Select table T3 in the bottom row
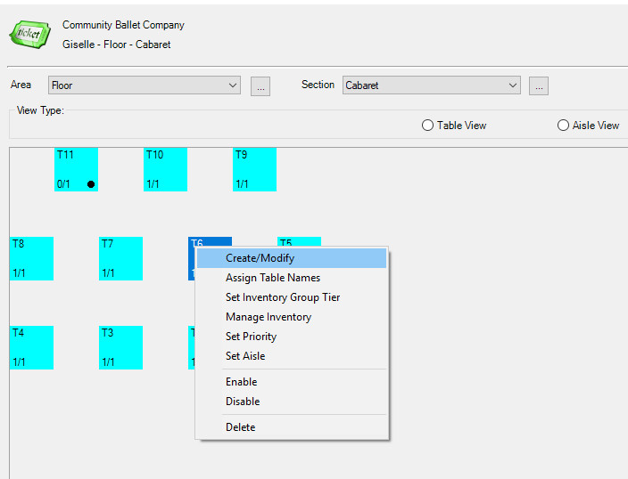 [x=120, y=347]
